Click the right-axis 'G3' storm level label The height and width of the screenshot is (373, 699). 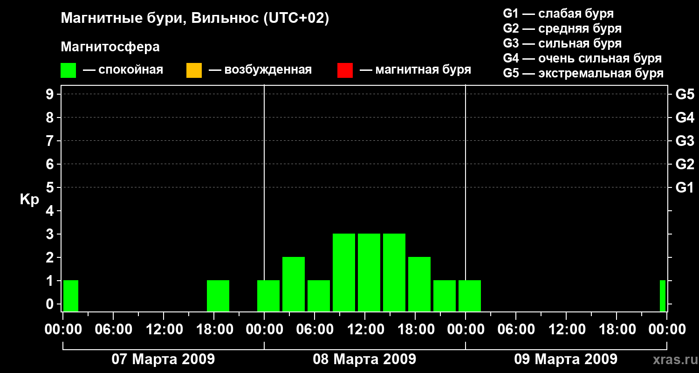685,141
